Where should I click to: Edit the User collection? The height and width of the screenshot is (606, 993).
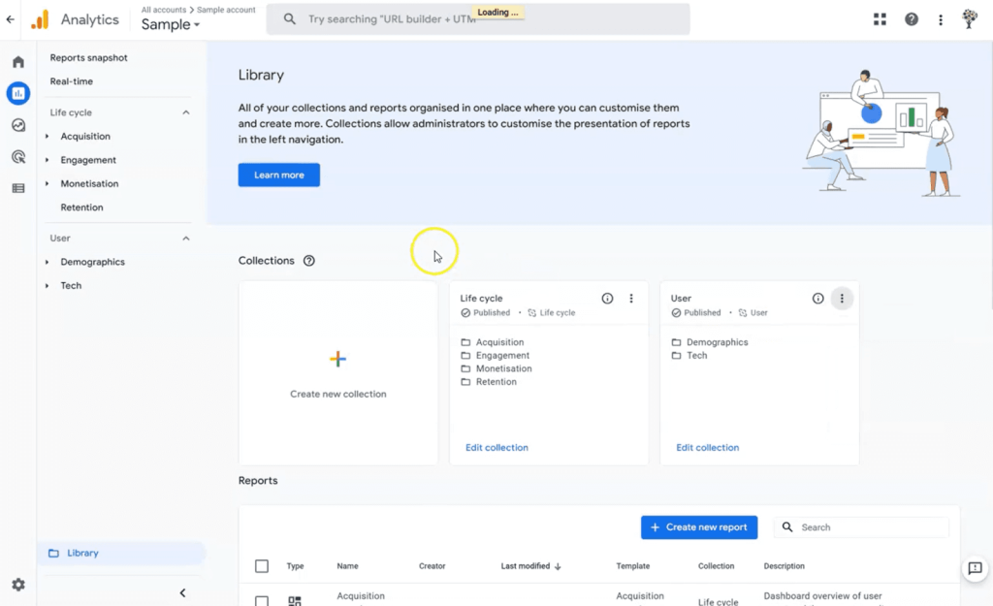coord(707,448)
